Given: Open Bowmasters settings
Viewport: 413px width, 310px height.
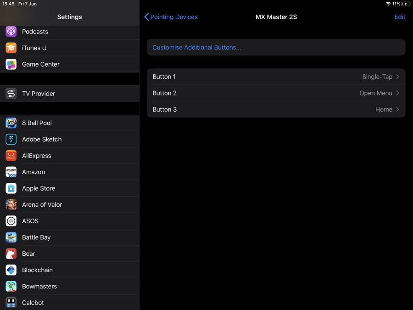Looking at the screenshot, I should click(70, 286).
